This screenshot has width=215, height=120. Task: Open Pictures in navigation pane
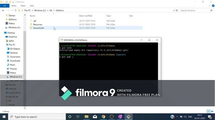coord(13,69)
